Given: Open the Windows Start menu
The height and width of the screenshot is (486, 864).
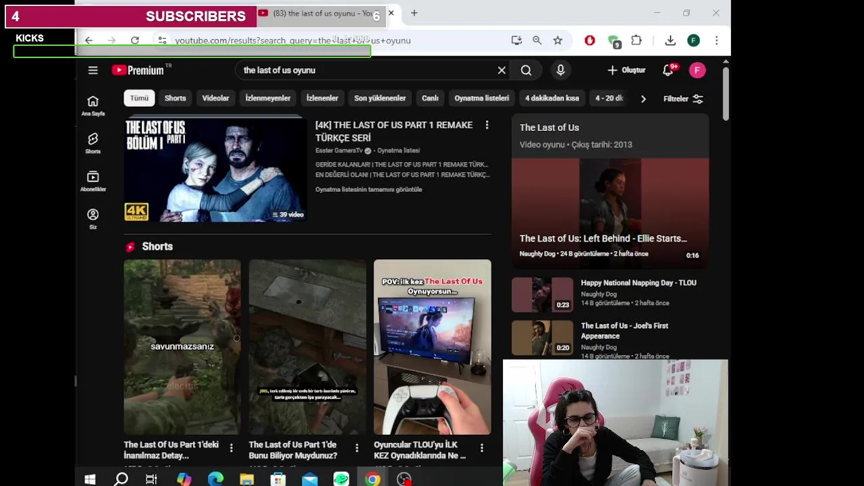Looking at the screenshot, I should [90, 479].
